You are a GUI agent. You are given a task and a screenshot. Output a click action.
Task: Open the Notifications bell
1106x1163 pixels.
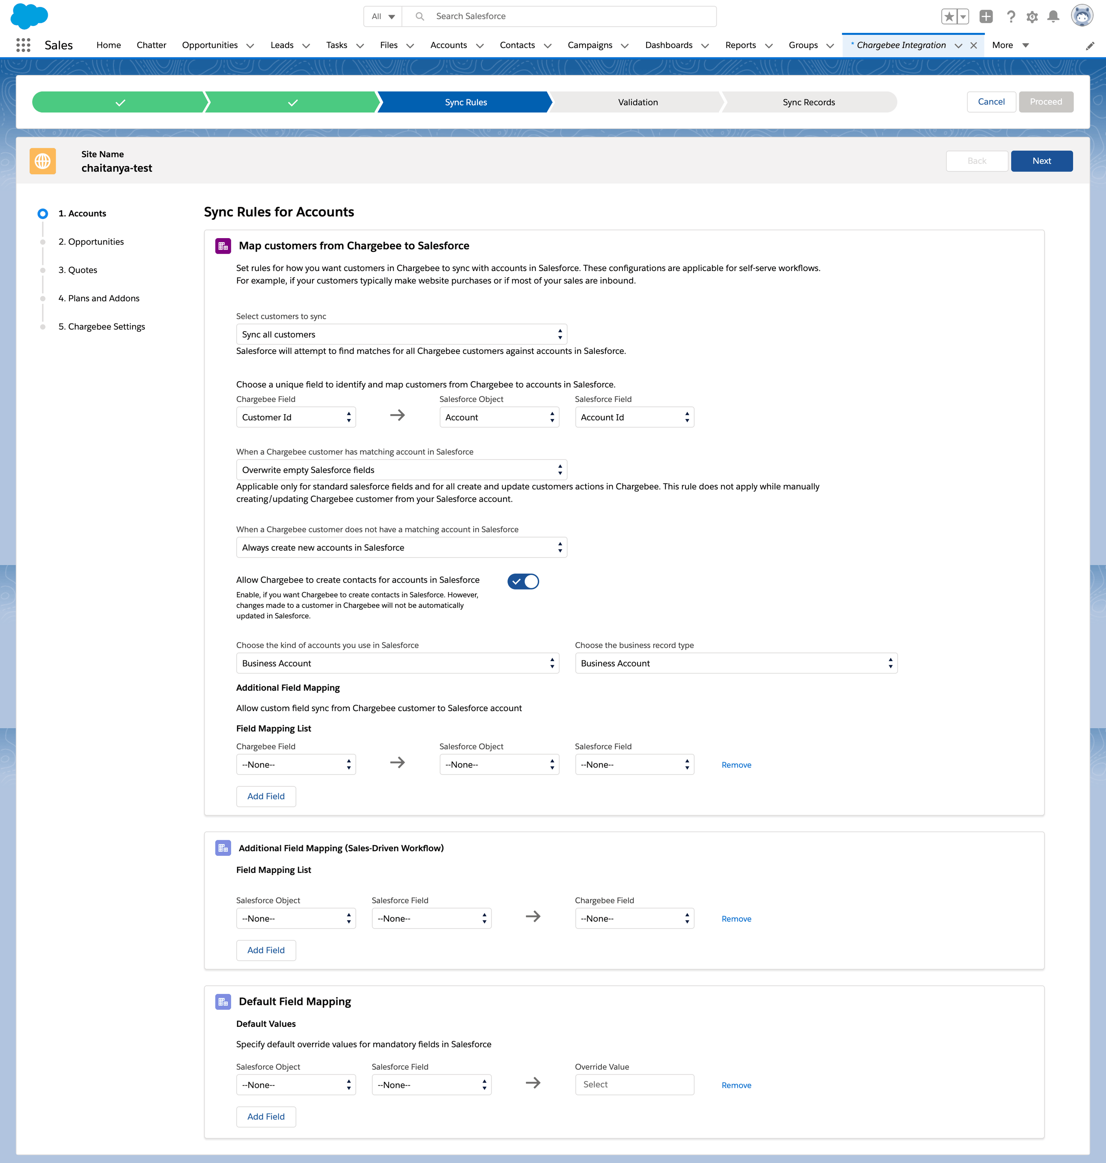1053,17
